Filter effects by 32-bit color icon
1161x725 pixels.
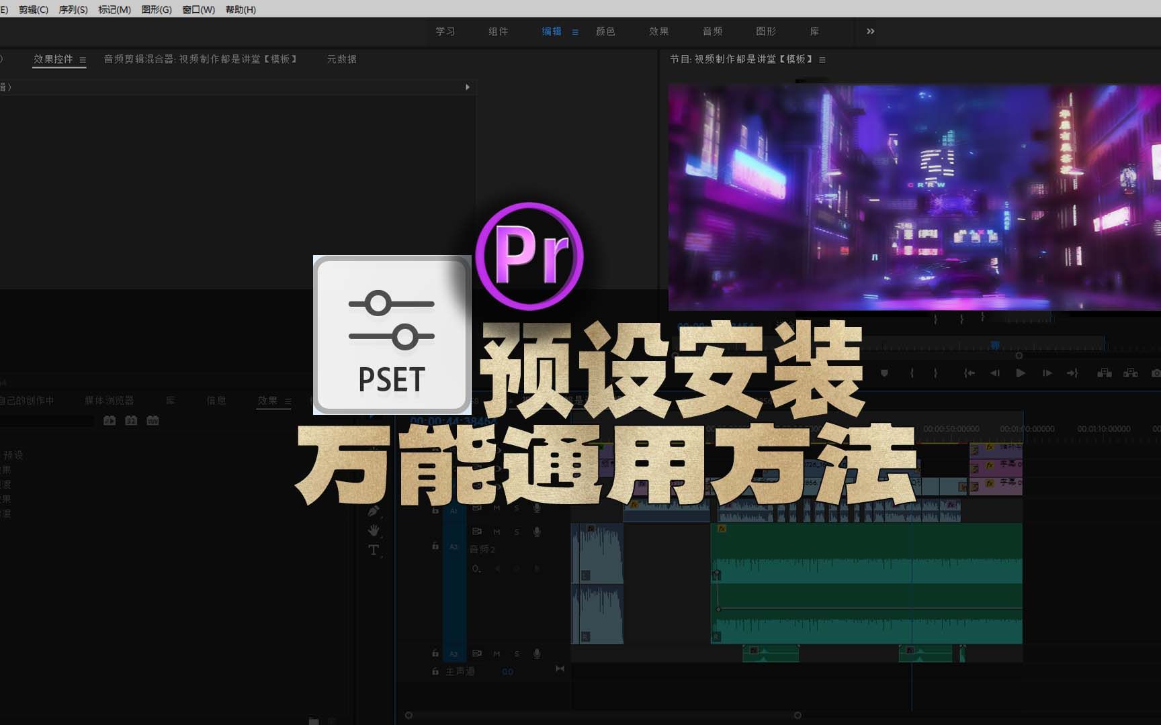[x=131, y=421]
